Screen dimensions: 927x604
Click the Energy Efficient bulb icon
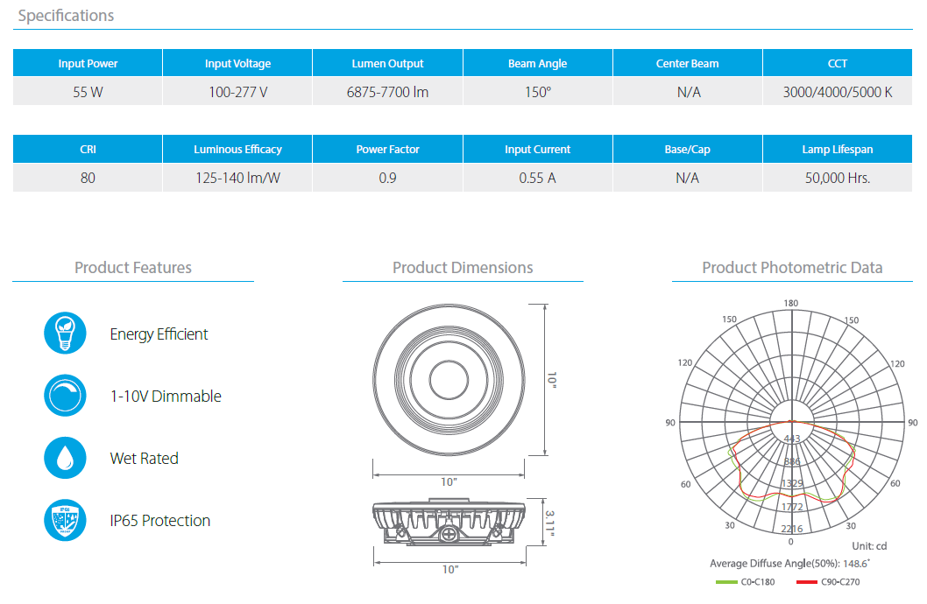pos(65,333)
